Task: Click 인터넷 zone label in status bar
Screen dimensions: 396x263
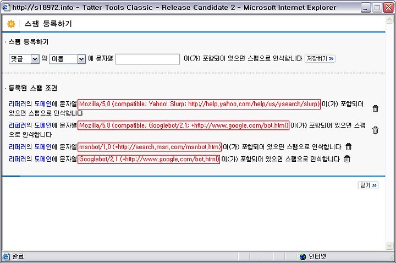Action: pyautogui.click(x=317, y=257)
